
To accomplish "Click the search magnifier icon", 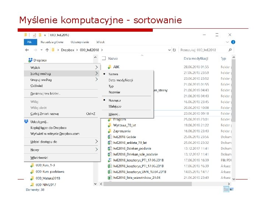I will (x=230, y=50).
